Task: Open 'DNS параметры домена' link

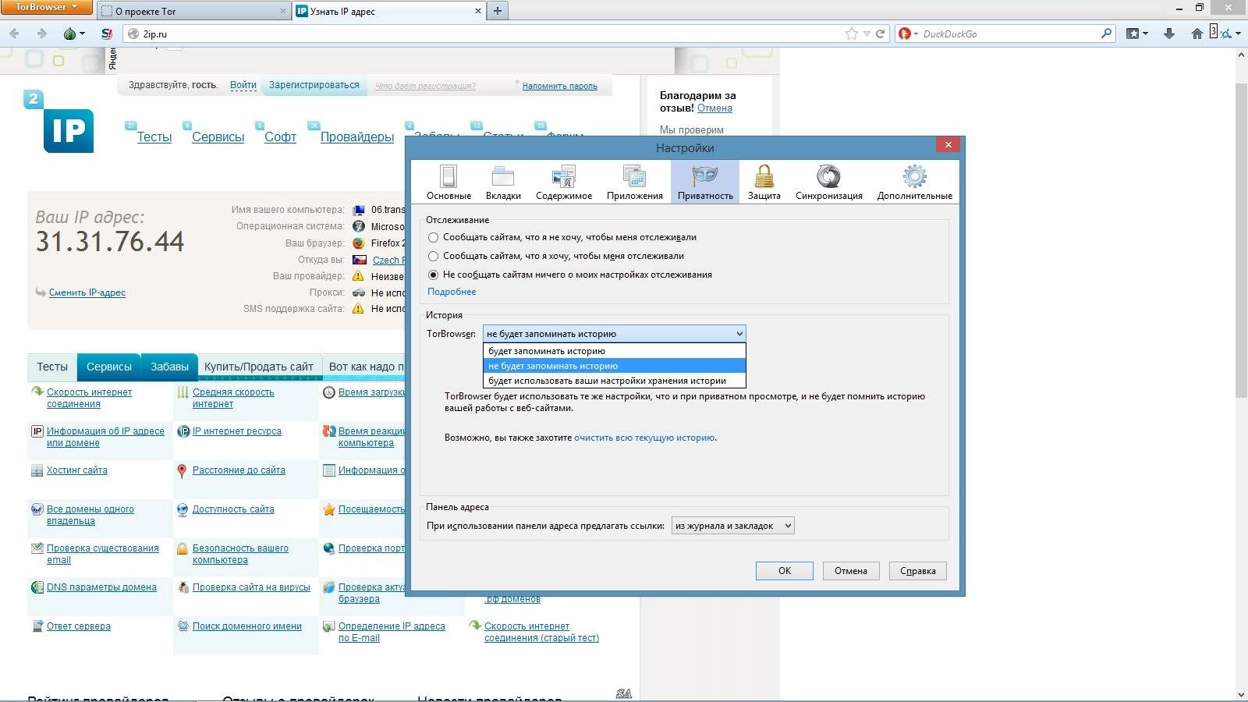Action: tap(101, 587)
